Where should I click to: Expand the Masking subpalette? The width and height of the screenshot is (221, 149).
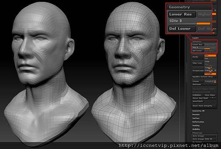[x=196, y=125]
